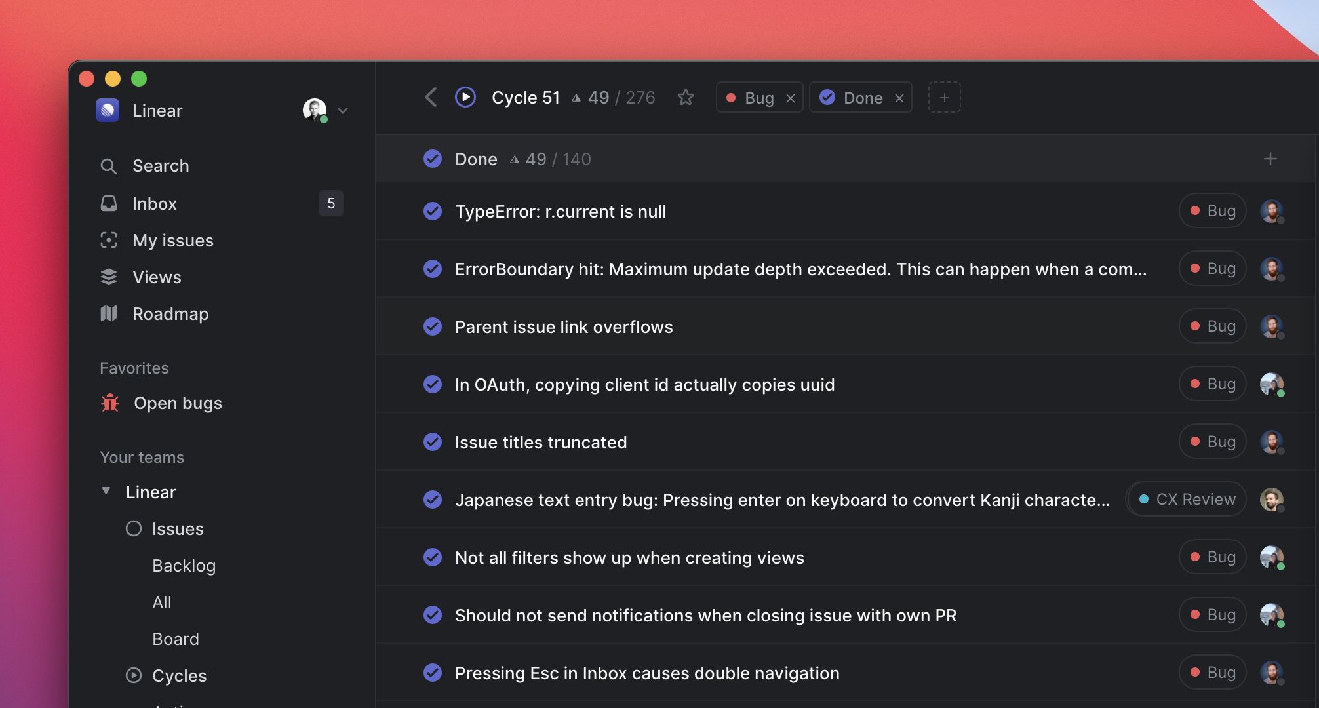The width and height of the screenshot is (1319, 708).
Task: Click the Search magnifier icon in sidebar
Action: click(109, 167)
